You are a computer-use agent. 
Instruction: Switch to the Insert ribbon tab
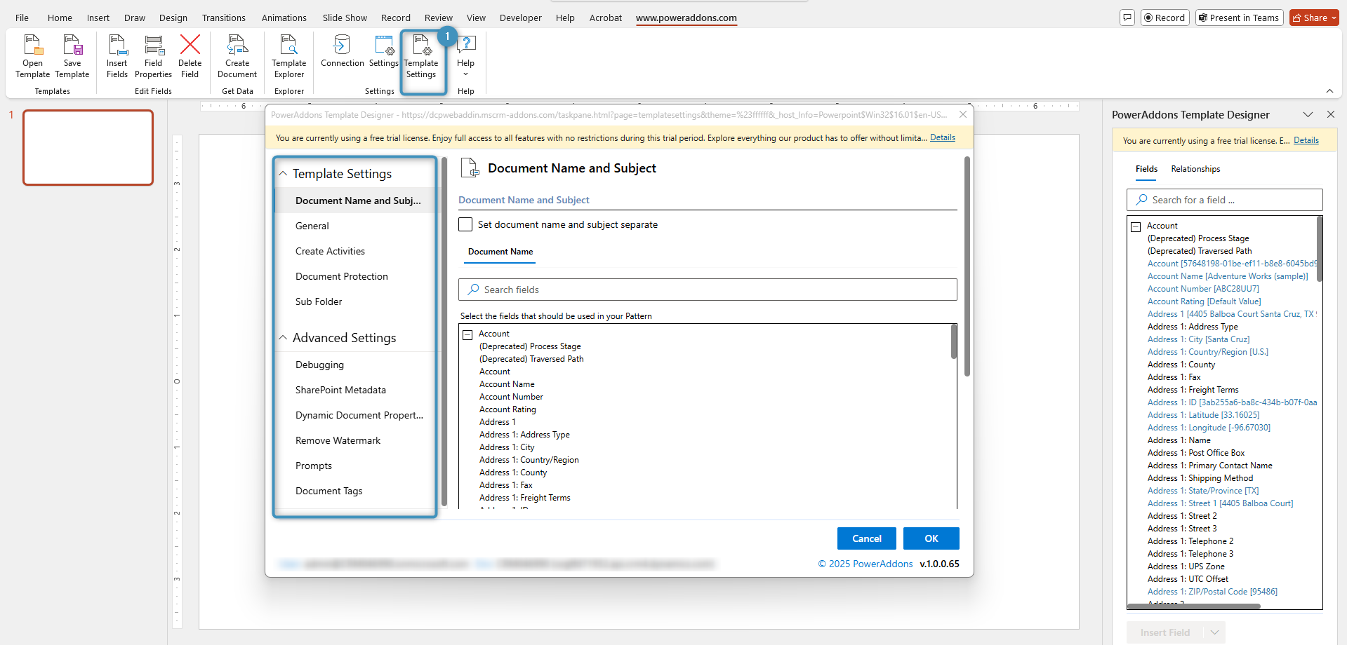pyautogui.click(x=98, y=18)
